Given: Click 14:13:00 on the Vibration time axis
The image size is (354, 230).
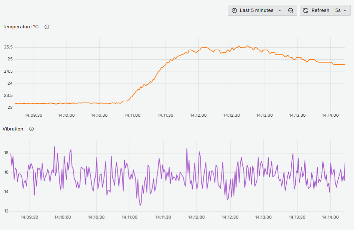Looking at the screenshot, I should click(x=264, y=217).
